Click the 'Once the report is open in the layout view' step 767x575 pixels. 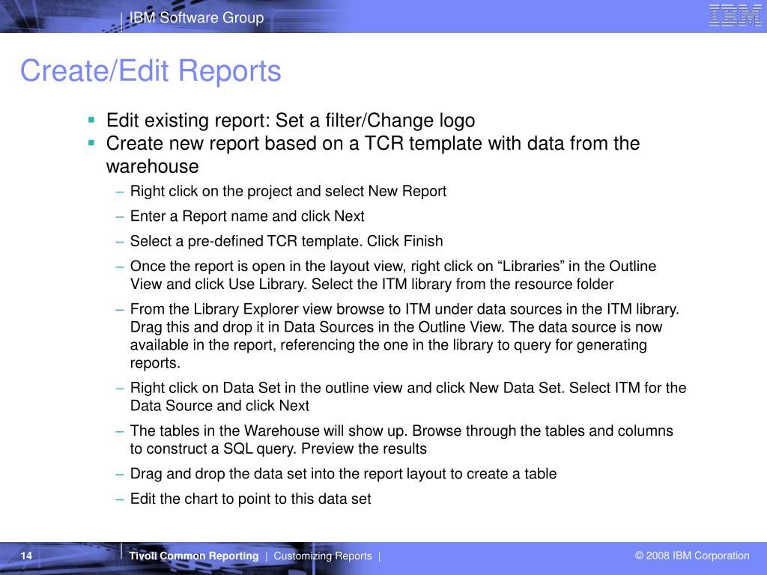tap(393, 275)
